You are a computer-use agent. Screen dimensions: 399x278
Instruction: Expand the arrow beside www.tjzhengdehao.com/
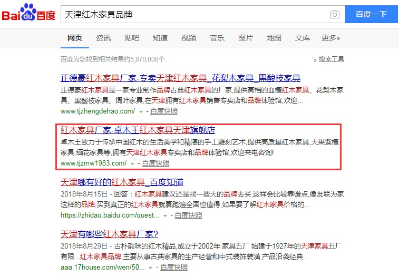141,112
